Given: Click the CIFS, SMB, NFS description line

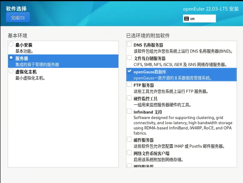Looking at the screenshot, I should pos(180,65).
